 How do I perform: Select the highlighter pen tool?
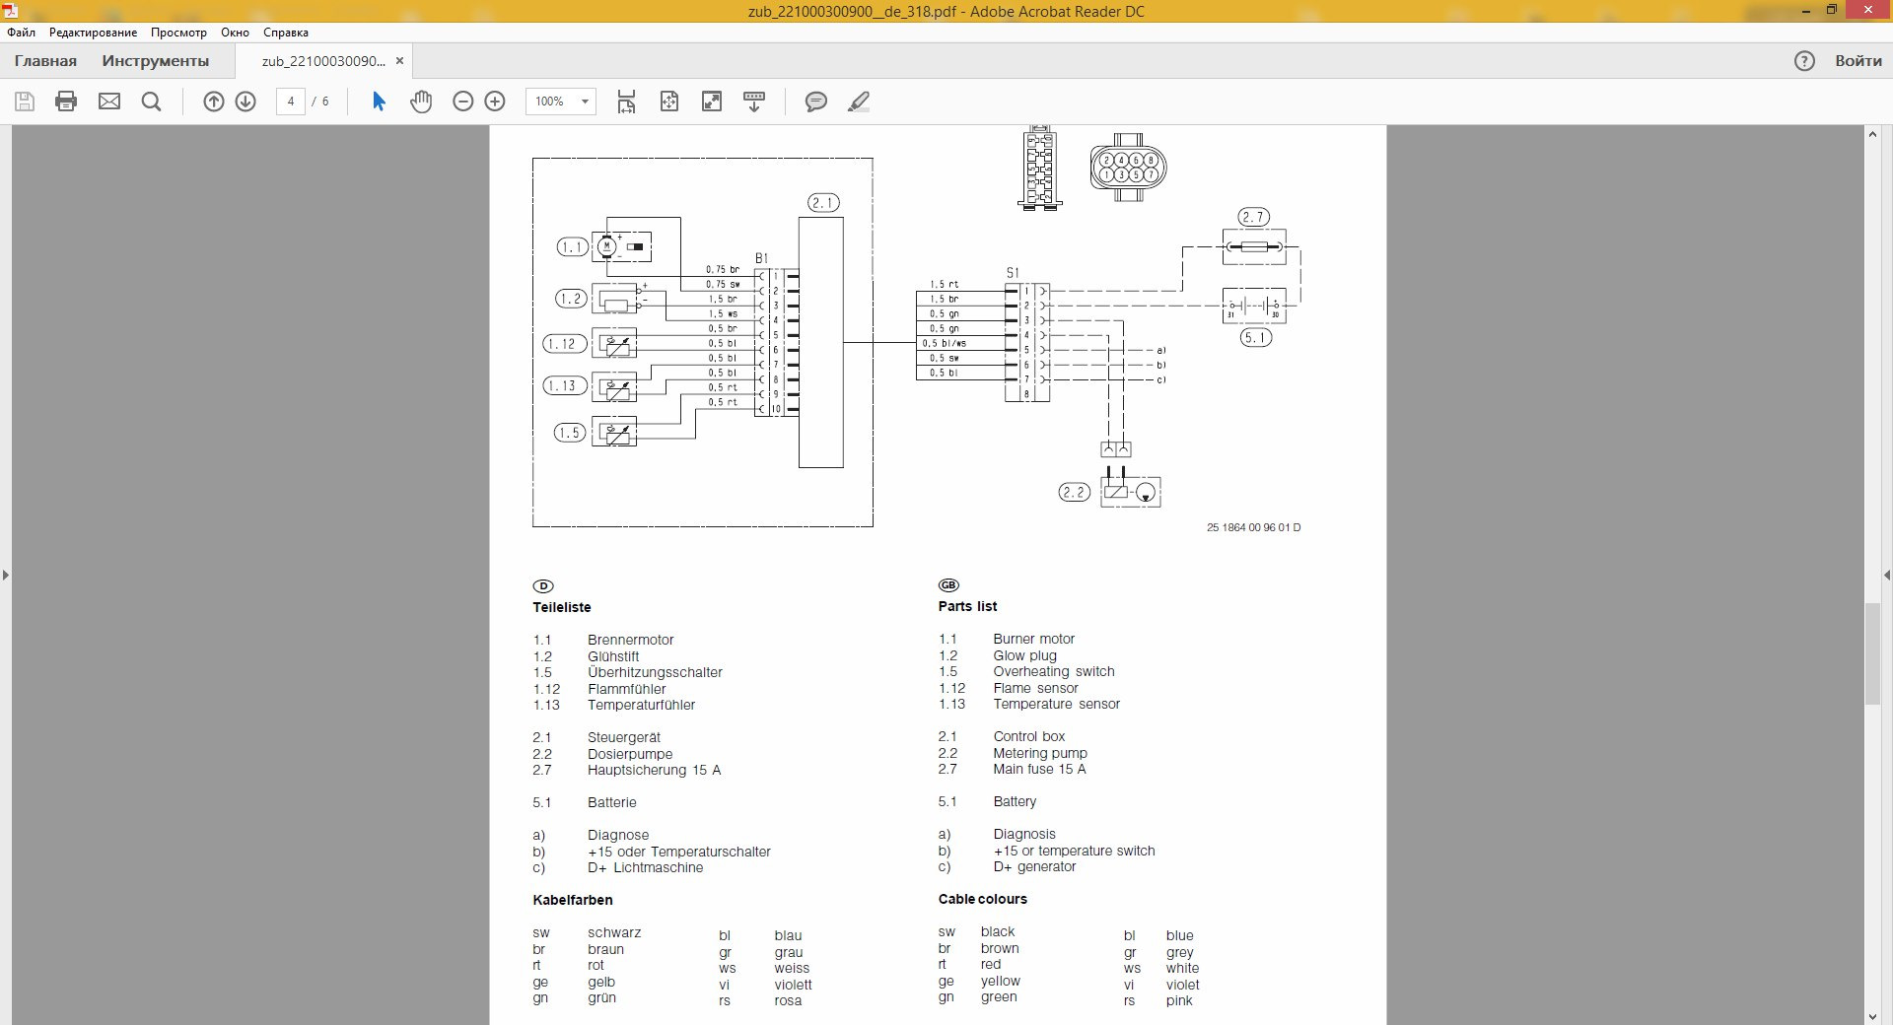[x=859, y=102]
